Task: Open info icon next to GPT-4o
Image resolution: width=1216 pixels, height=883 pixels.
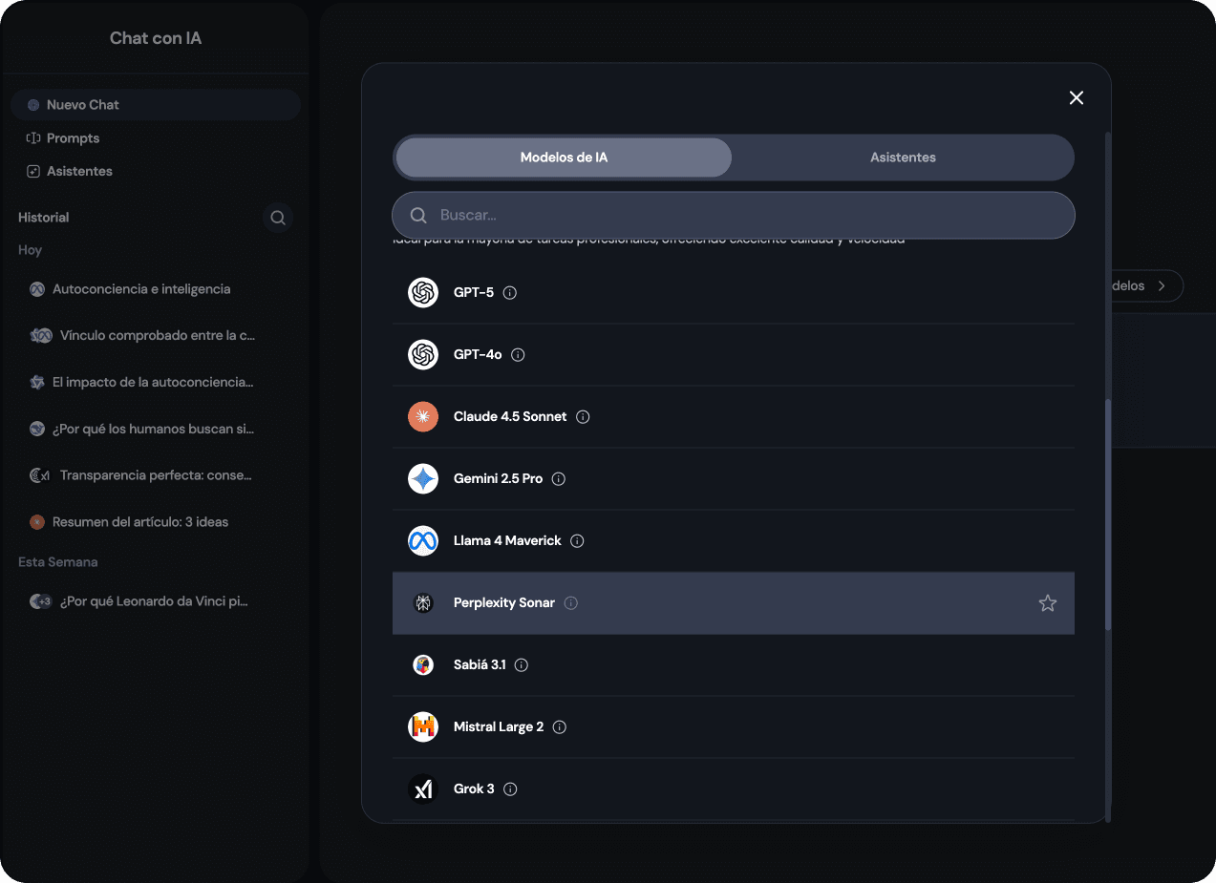Action: [x=519, y=355]
